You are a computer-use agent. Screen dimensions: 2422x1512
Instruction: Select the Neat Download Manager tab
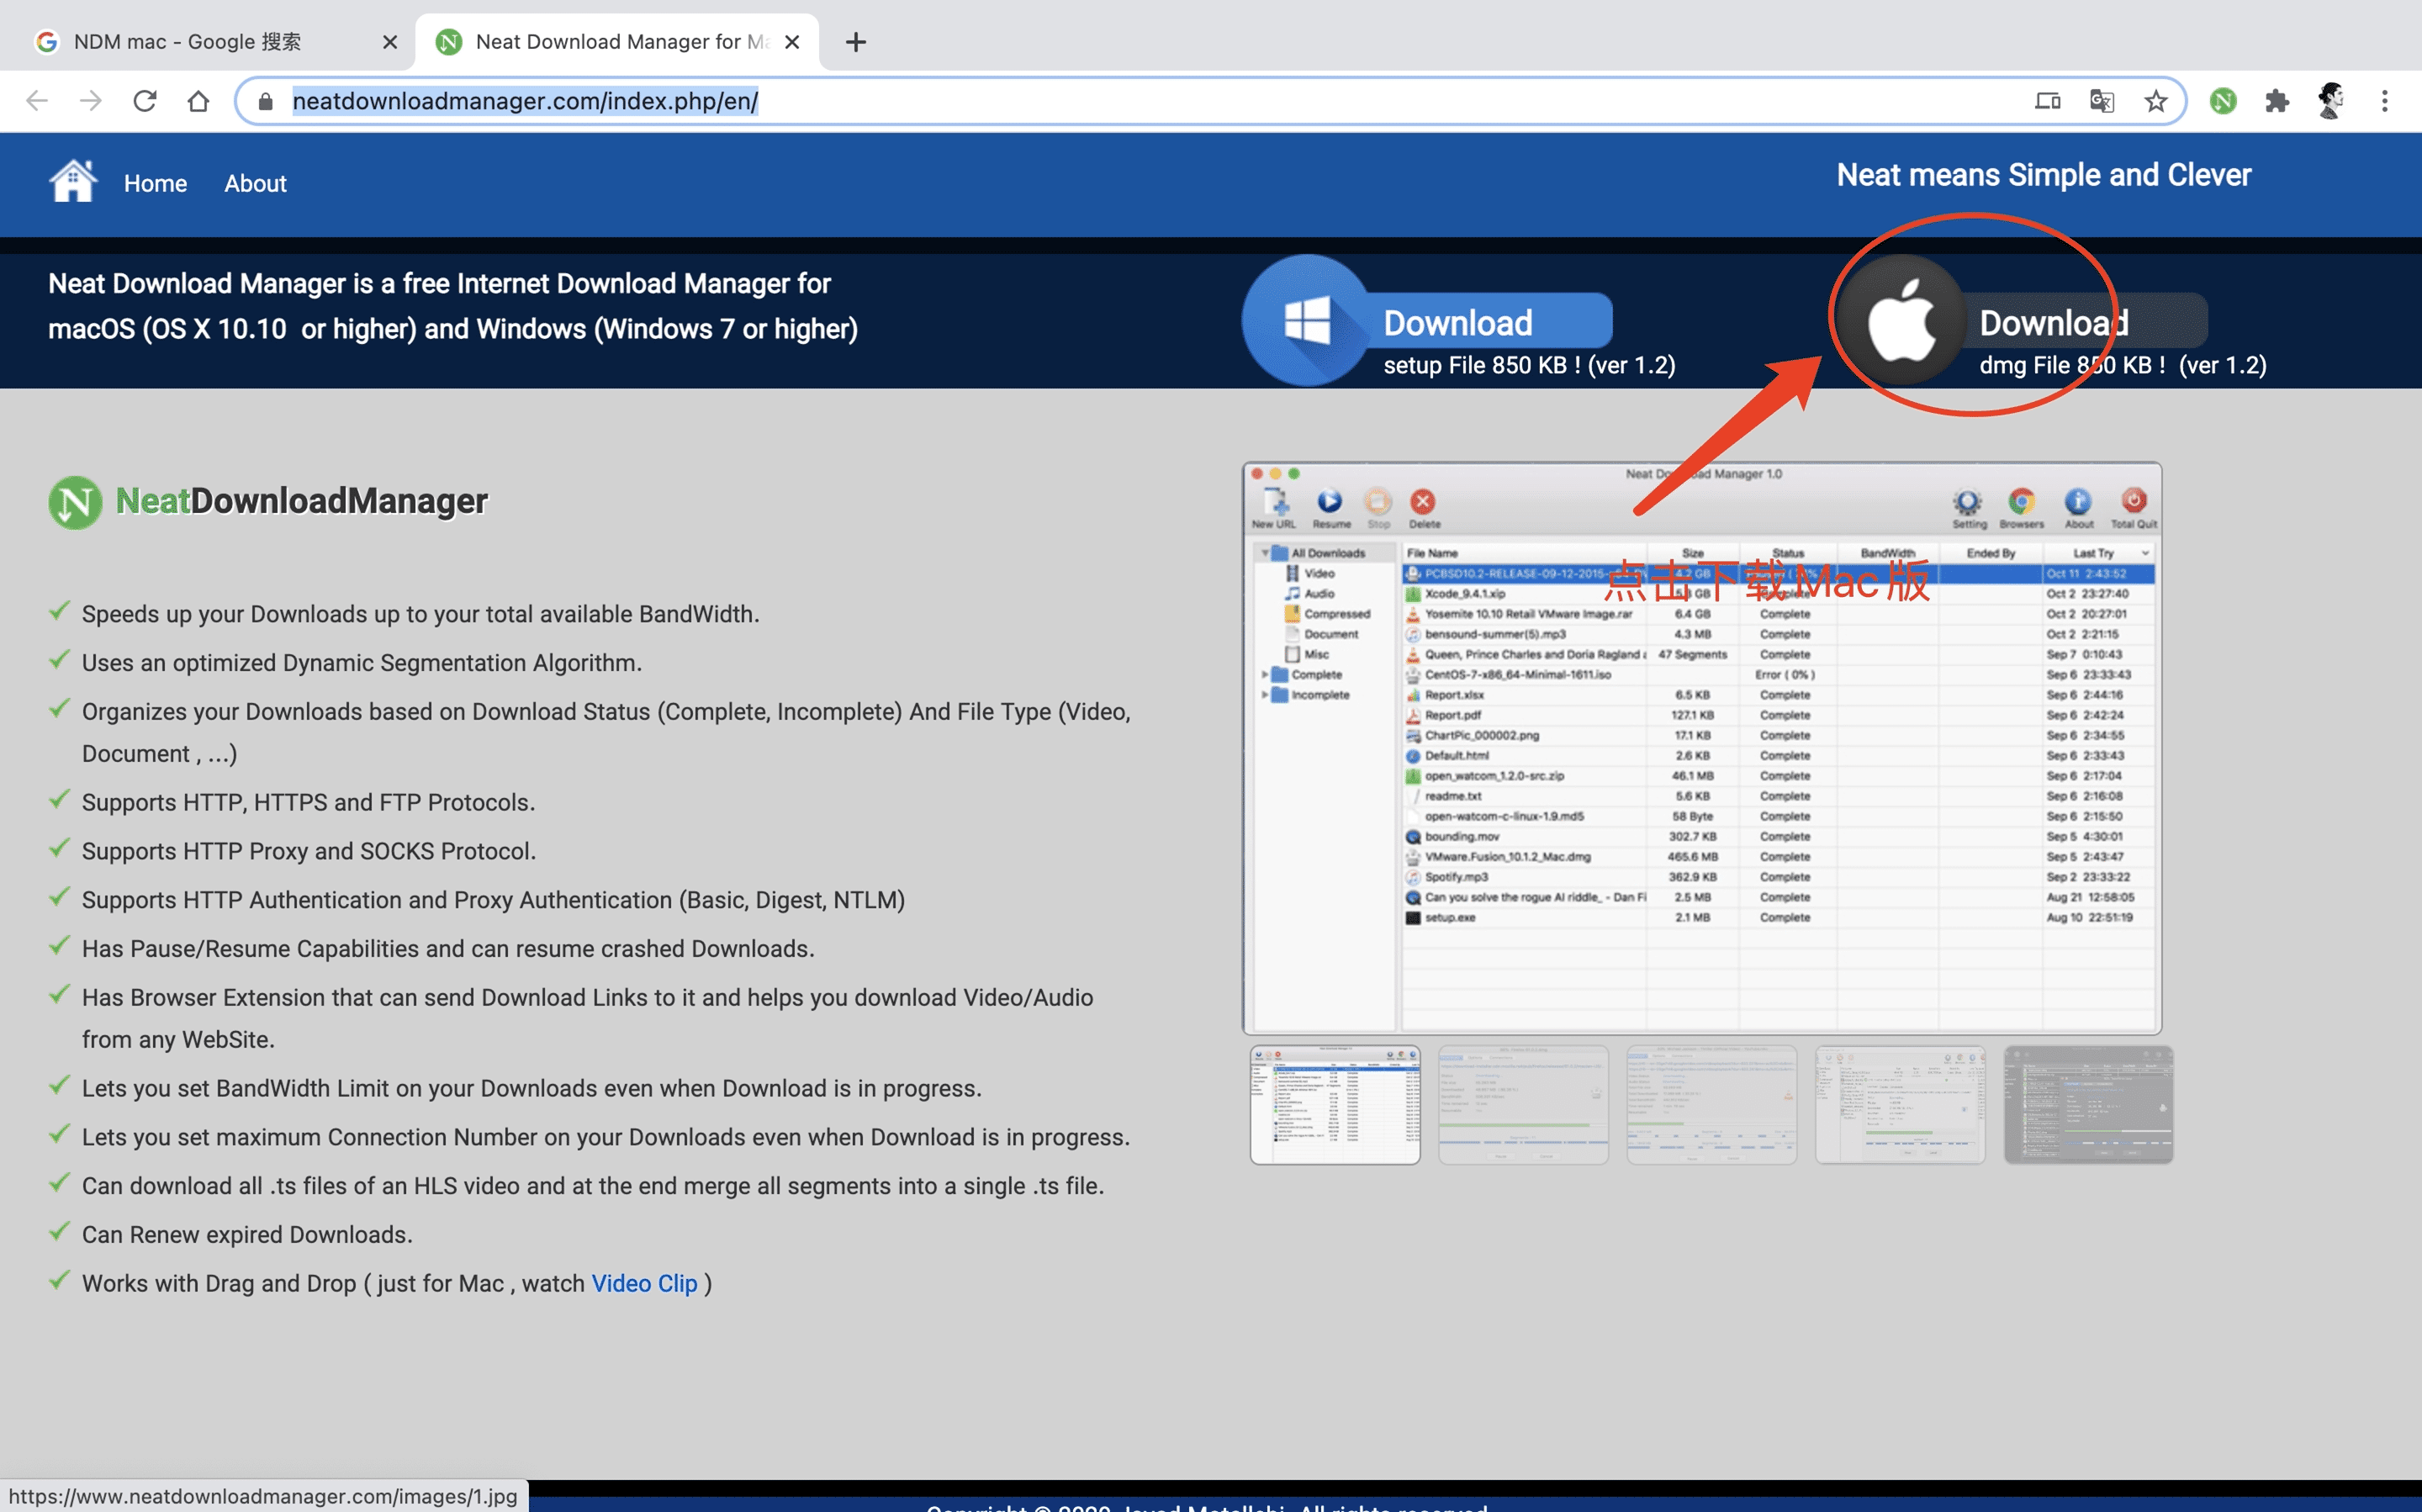[x=617, y=42]
